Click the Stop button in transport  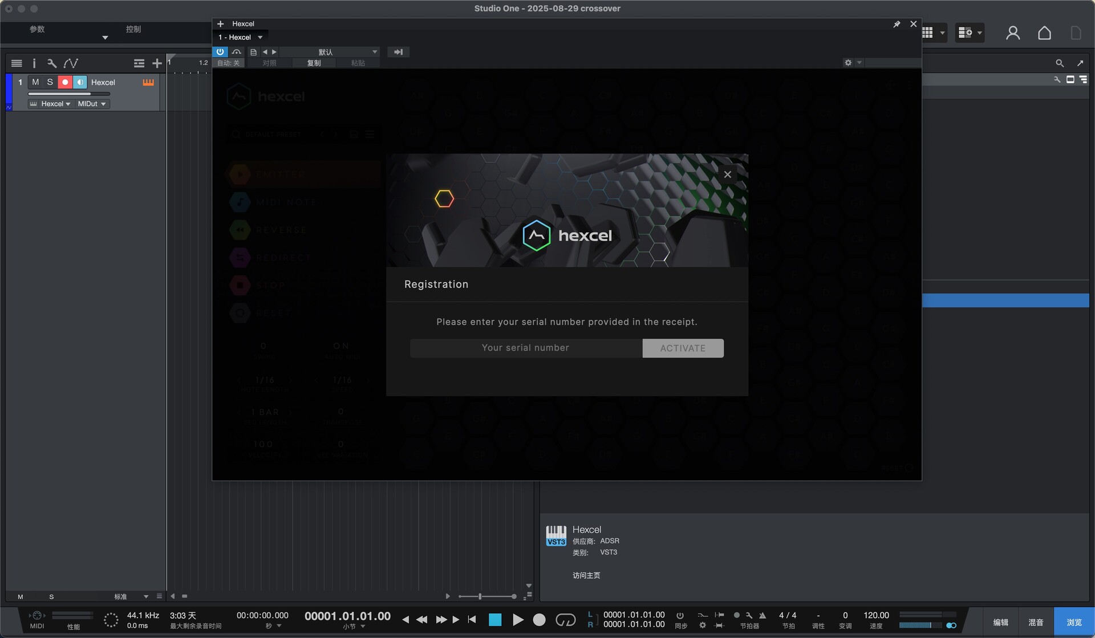click(495, 620)
